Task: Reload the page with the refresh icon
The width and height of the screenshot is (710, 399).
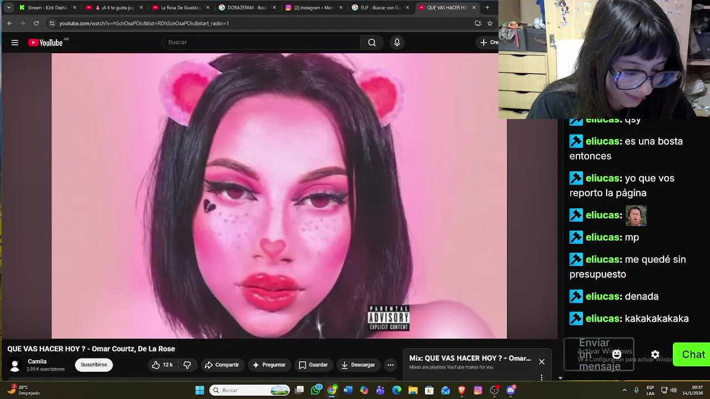Action: (36, 23)
